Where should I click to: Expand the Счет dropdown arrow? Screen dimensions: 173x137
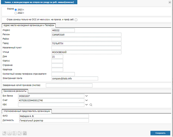coord(86,100)
